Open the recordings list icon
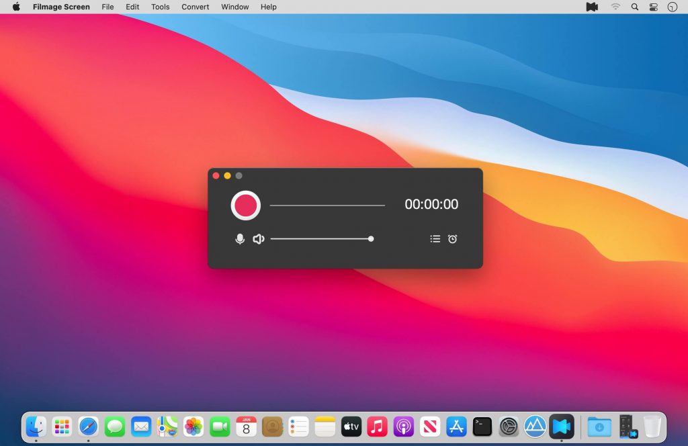Image resolution: width=688 pixels, height=446 pixels. click(435, 238)
